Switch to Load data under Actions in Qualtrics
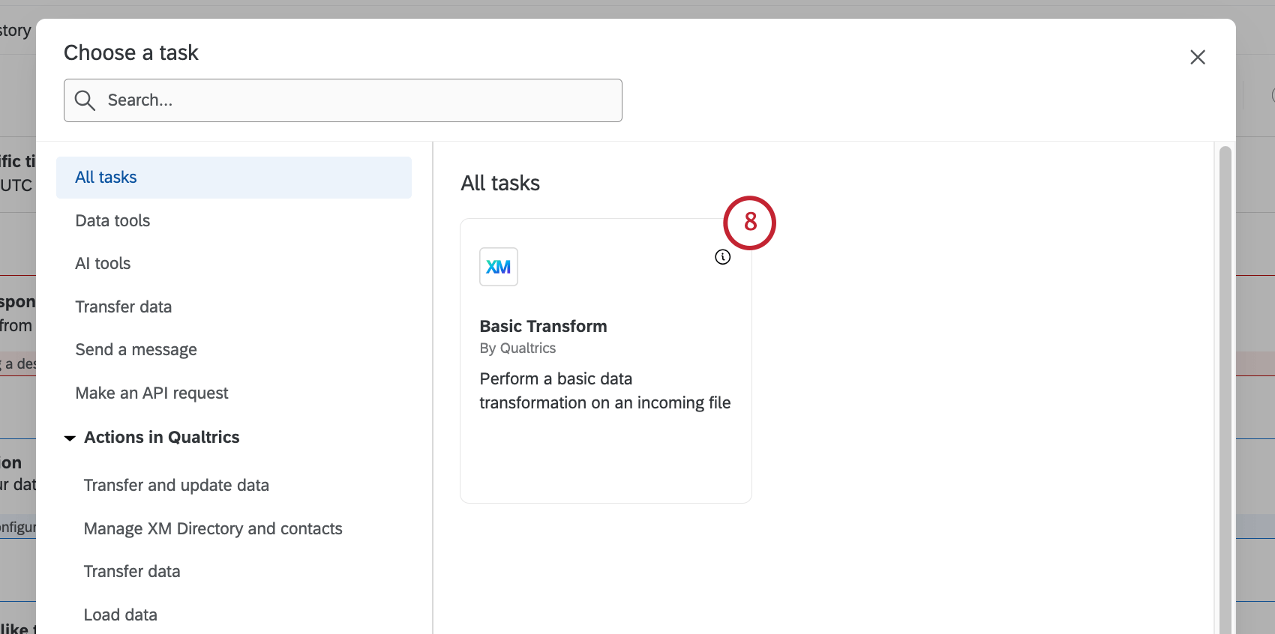 (120, 614)
